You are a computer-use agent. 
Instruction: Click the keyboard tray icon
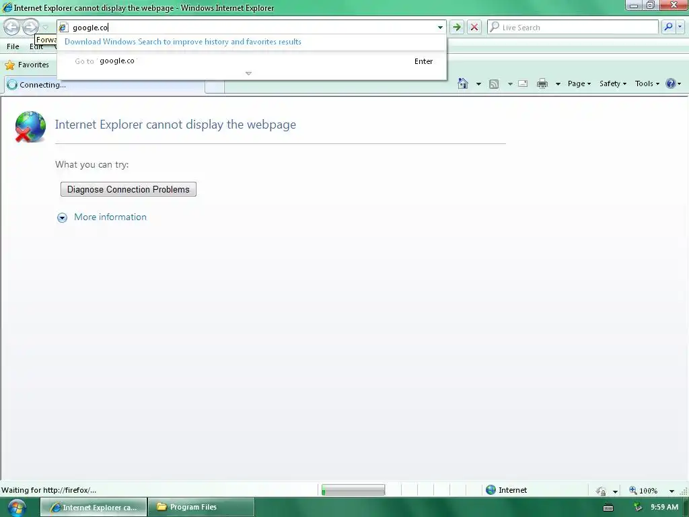(x=608, y=508)
